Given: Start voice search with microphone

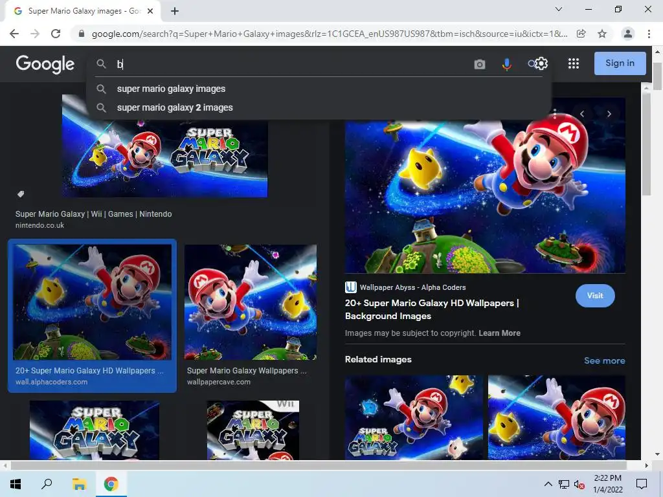Looking at the screenshot, I should (506, 64).
